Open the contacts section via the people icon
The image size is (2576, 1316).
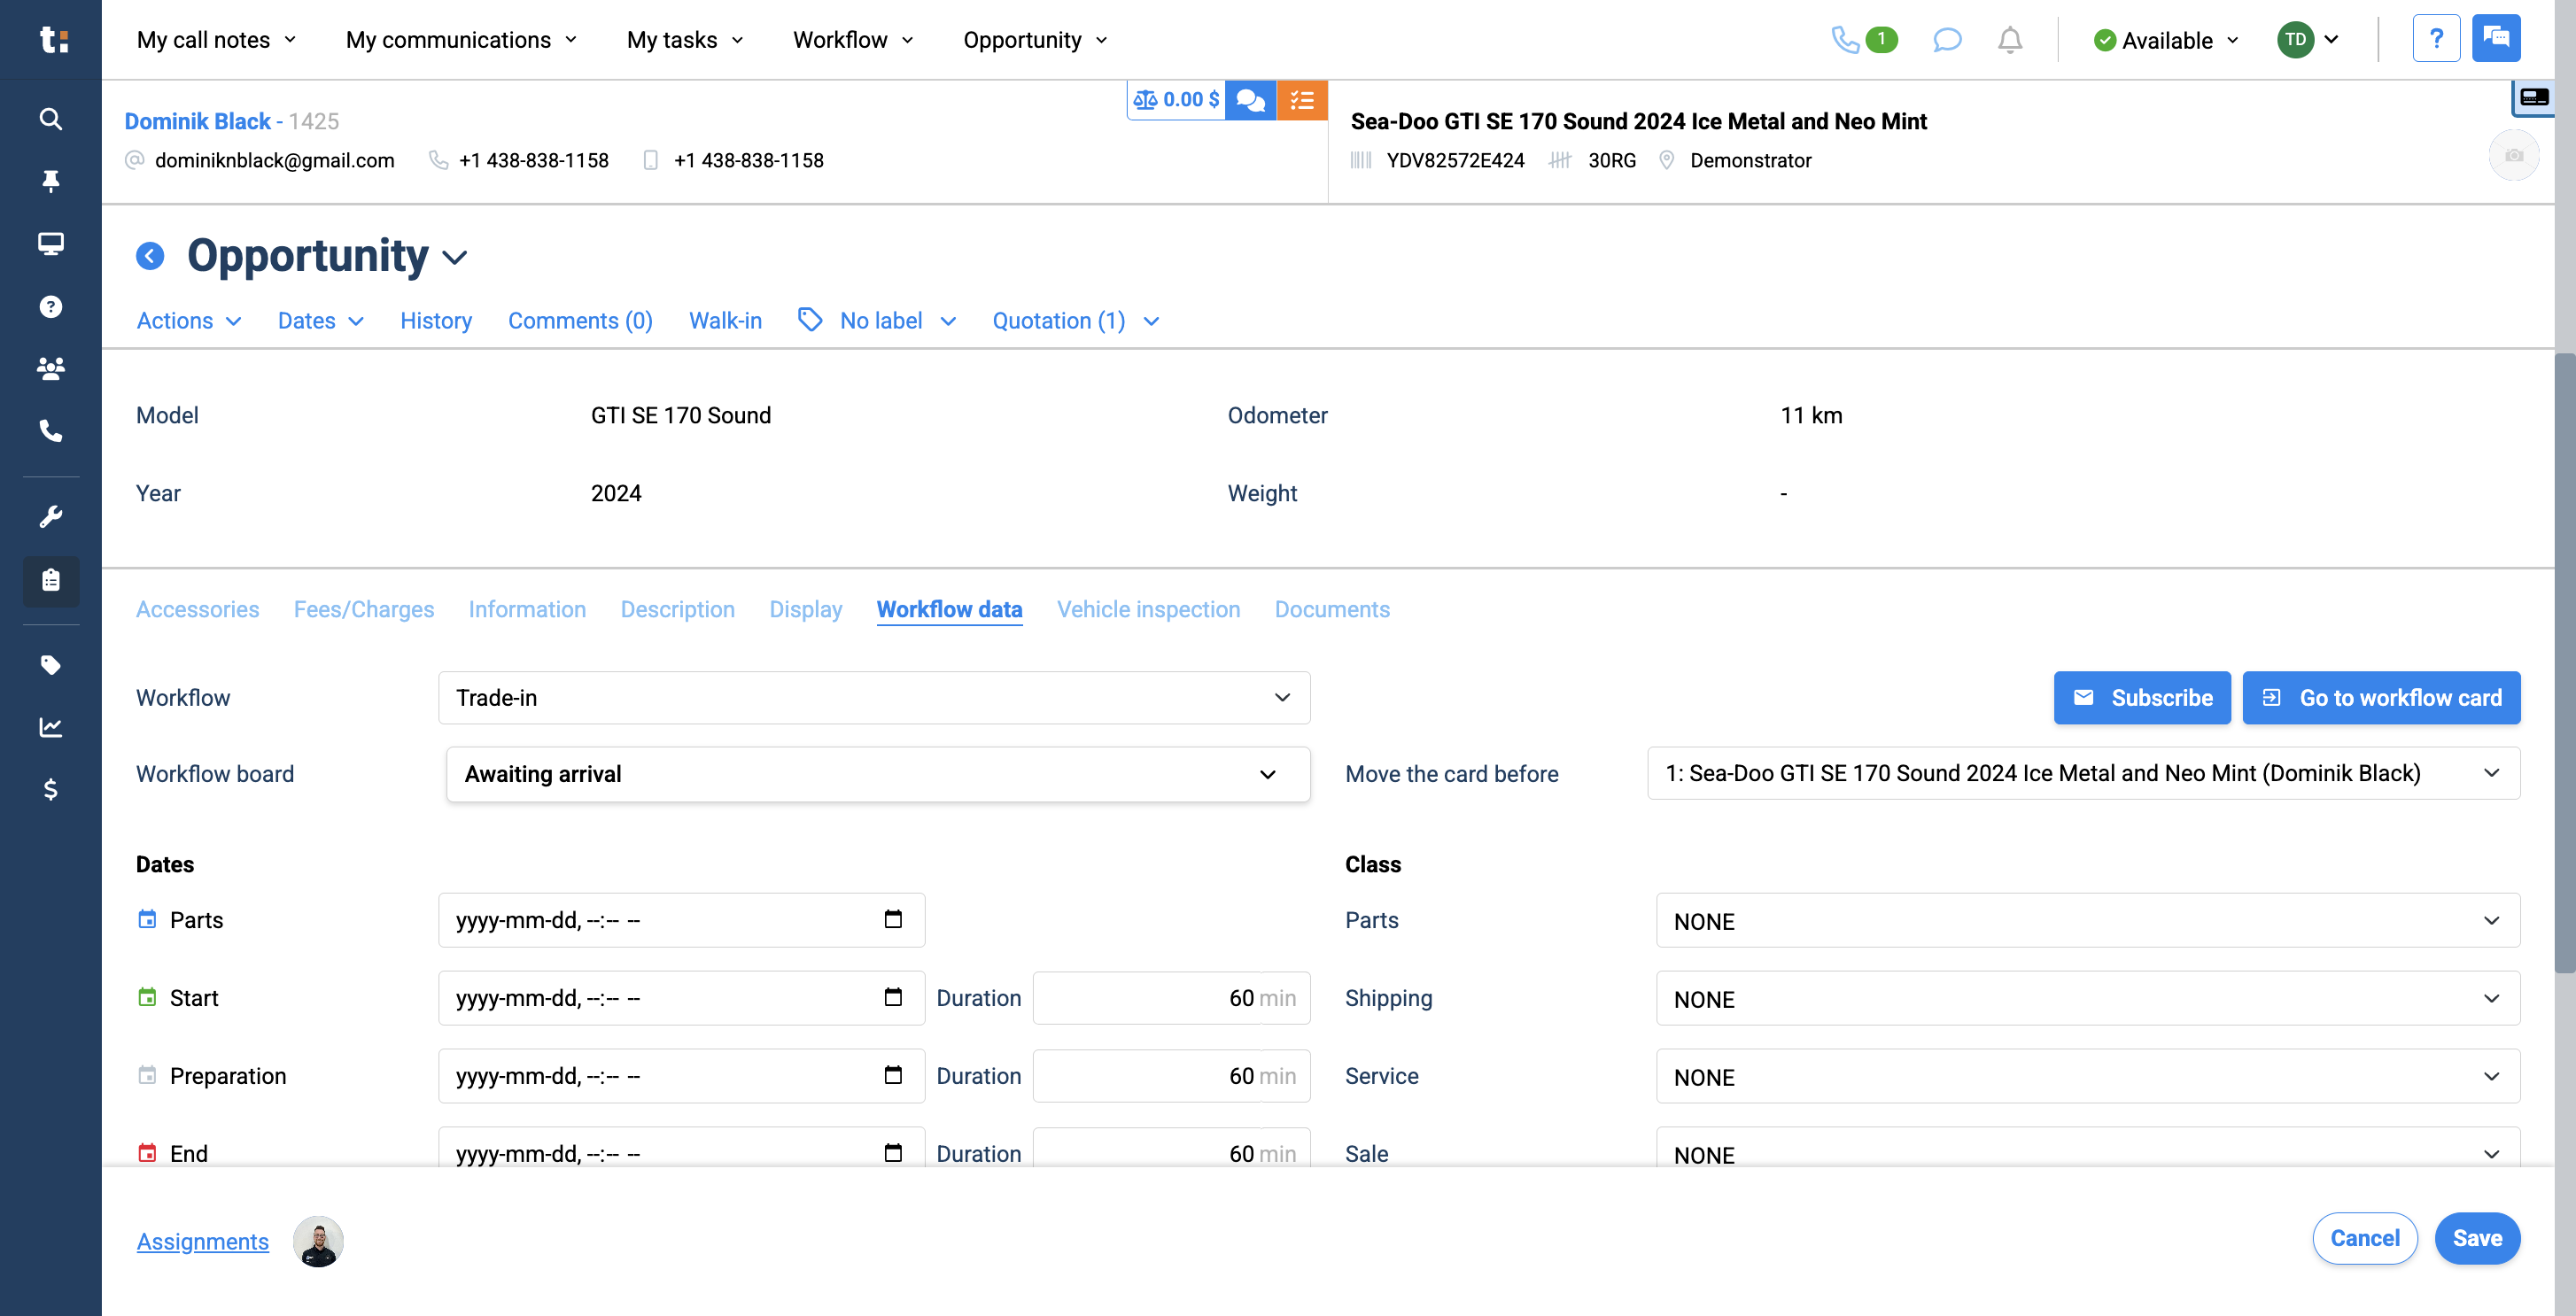click(x=50, y=368)
